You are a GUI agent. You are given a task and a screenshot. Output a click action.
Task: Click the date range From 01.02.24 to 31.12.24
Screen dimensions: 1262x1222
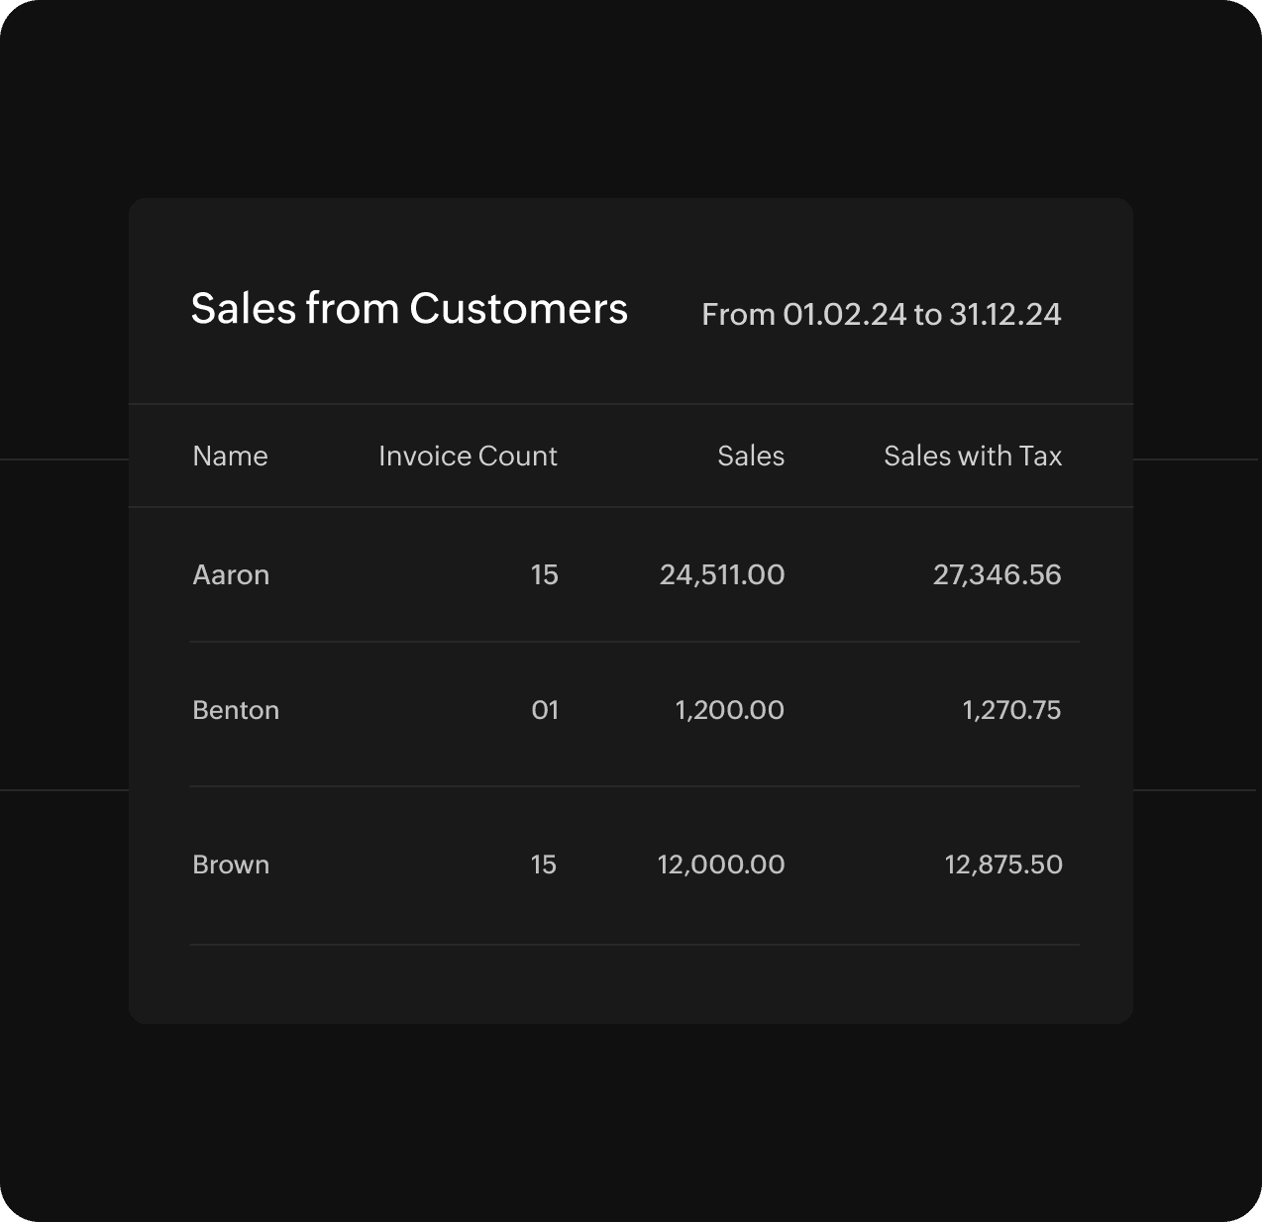(x=881, y=315)
